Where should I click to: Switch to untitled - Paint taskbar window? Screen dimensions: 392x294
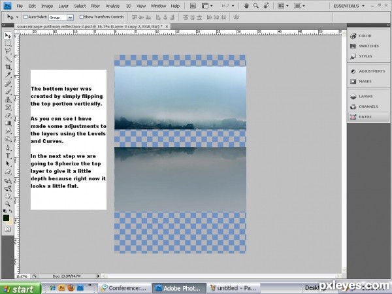(x=233, y=288)
